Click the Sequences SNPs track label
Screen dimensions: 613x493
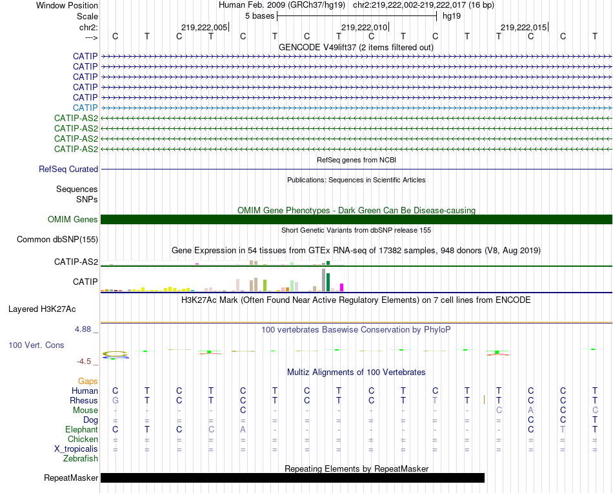(x=77, y=194)
